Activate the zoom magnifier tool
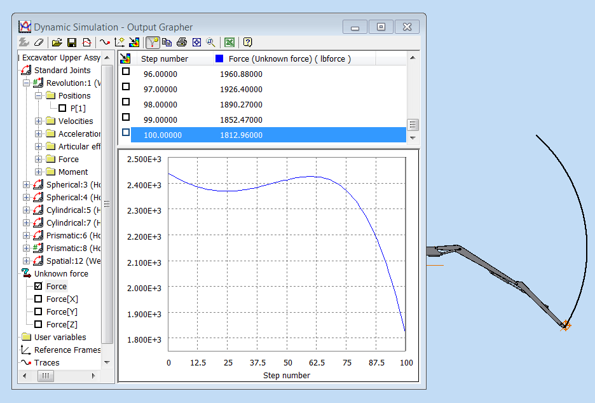 pyautogui.click(x=210, y=42)
